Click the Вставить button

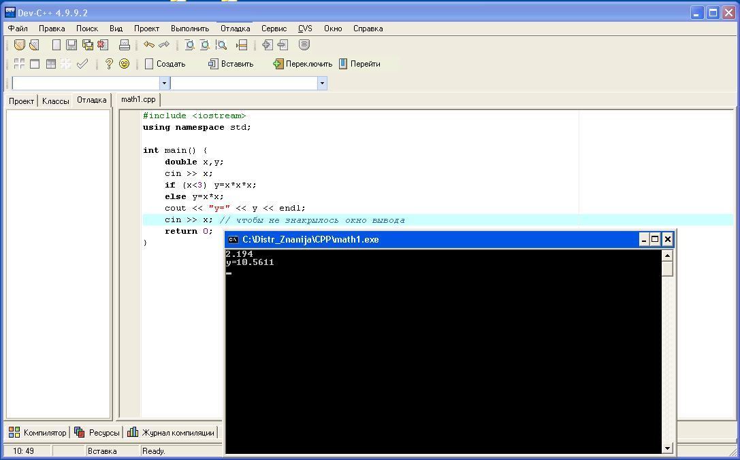[231, 64]
